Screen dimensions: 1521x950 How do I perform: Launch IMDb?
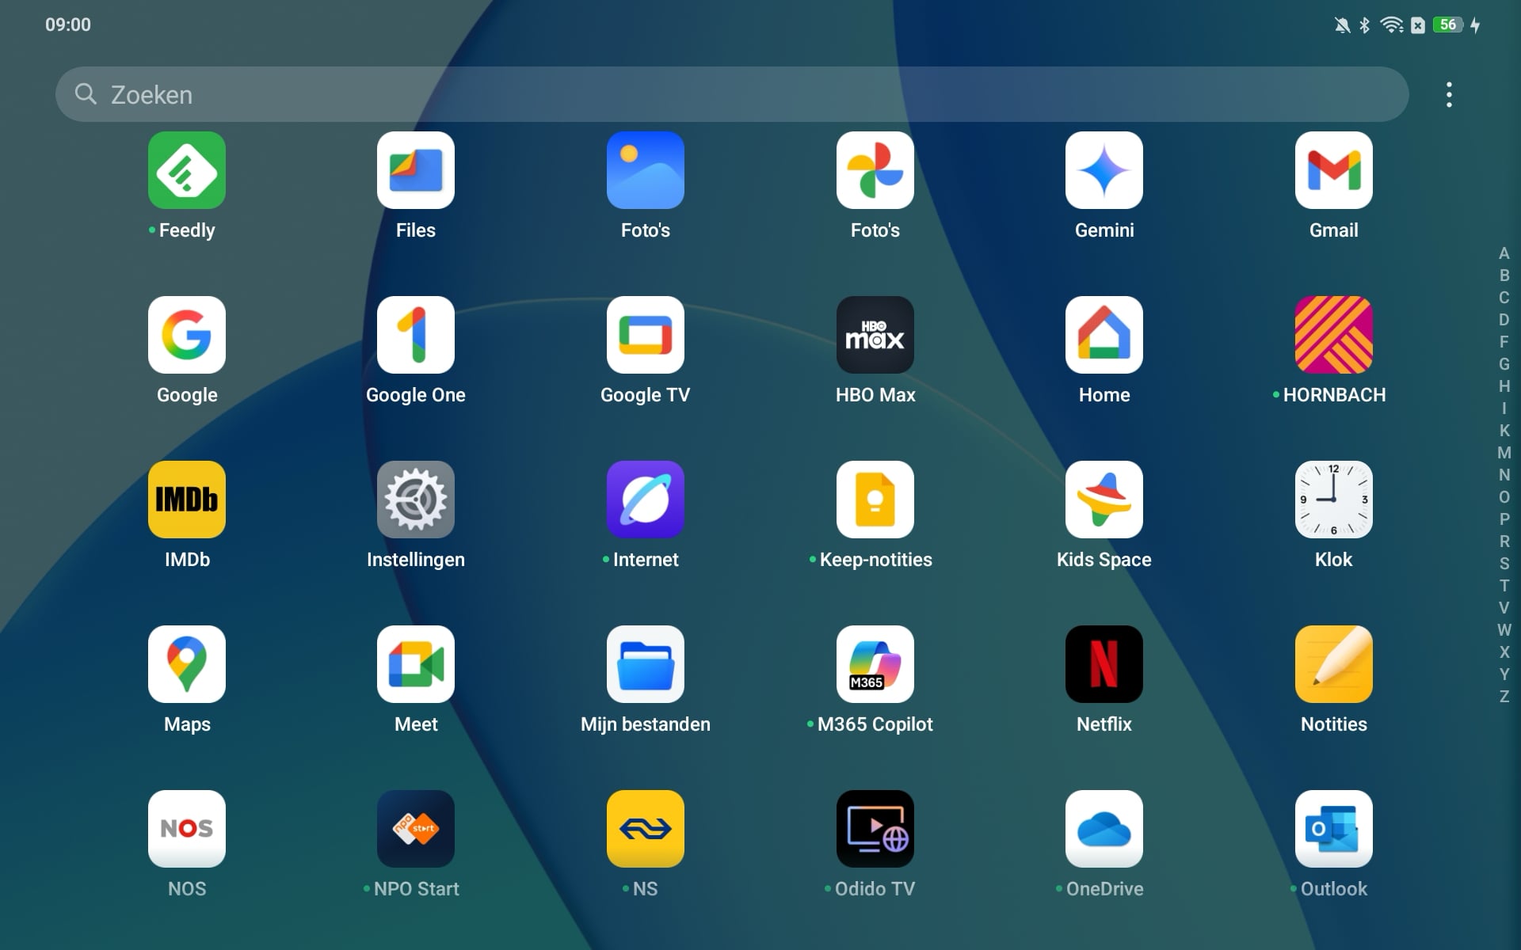186,500
